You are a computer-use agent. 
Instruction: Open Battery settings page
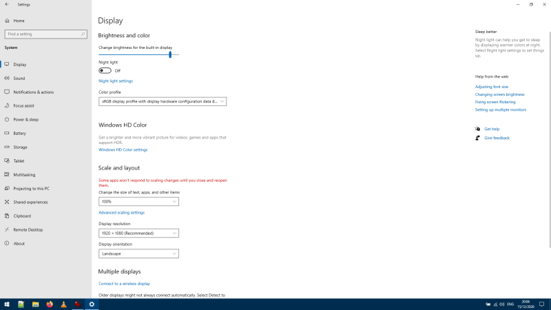[x=19, y=134]
